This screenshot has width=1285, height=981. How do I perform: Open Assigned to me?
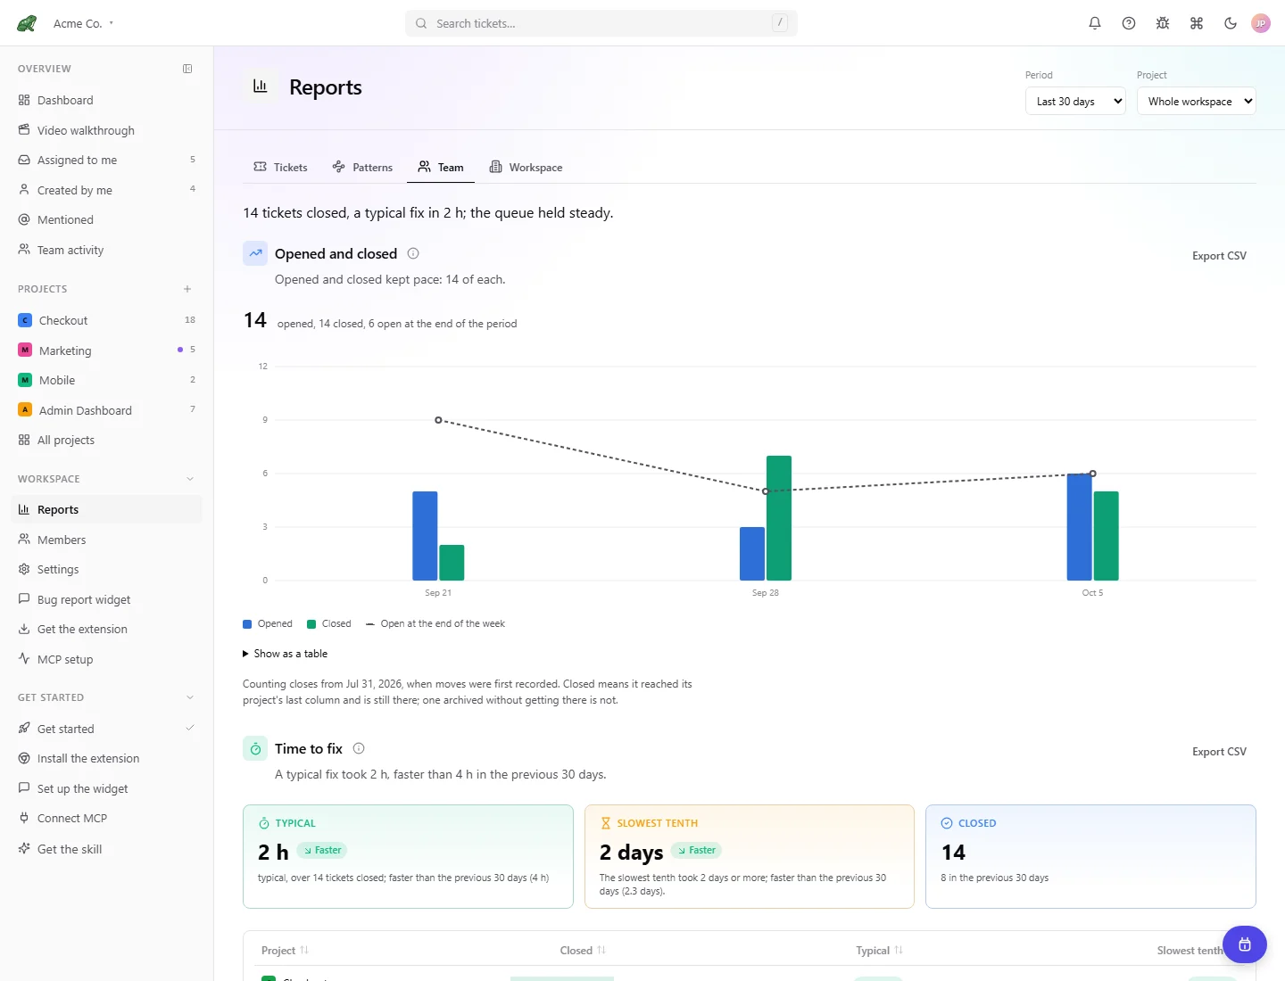[x=107, y=160]
